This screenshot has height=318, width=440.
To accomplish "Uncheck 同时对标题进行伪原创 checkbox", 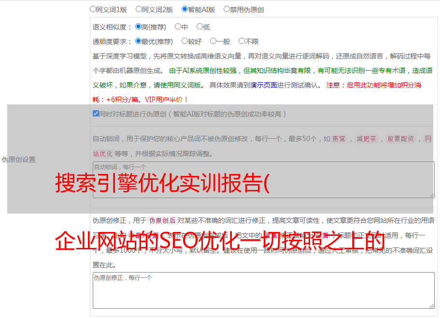I will click(x=96, y=114).
